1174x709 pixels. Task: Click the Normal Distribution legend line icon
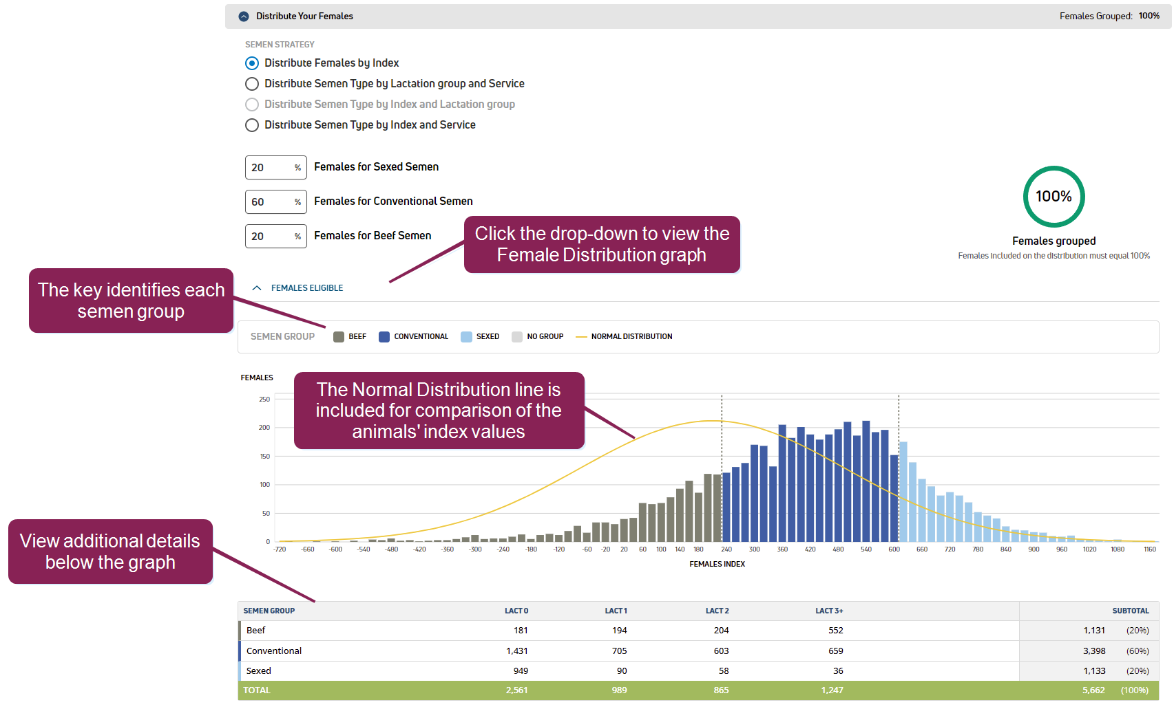tap(581, 337)
